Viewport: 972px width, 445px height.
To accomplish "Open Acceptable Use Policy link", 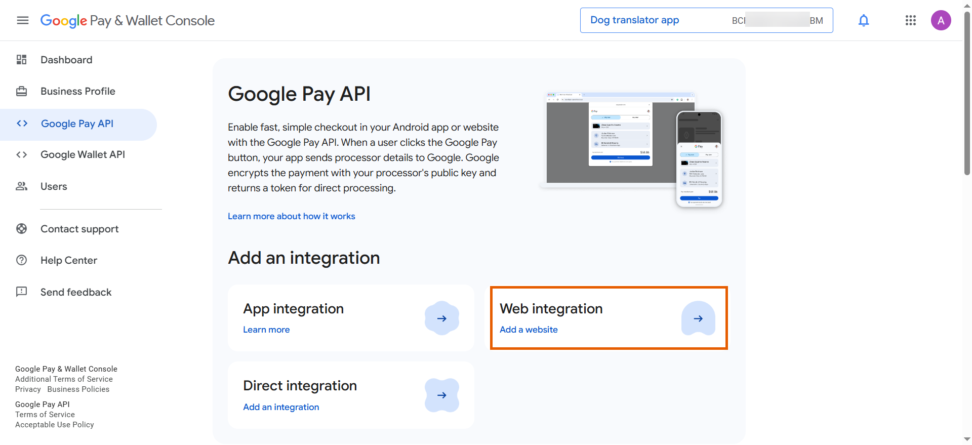I will pos(55,425).
